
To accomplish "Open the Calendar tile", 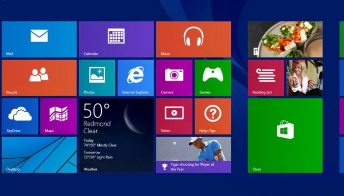I will coord(116,39).
